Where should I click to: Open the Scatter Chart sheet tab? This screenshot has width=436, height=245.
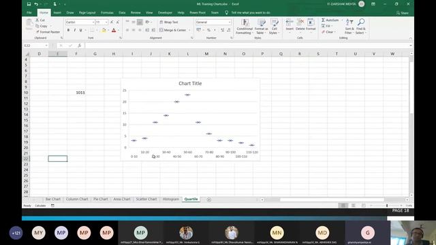pos(146,199)
